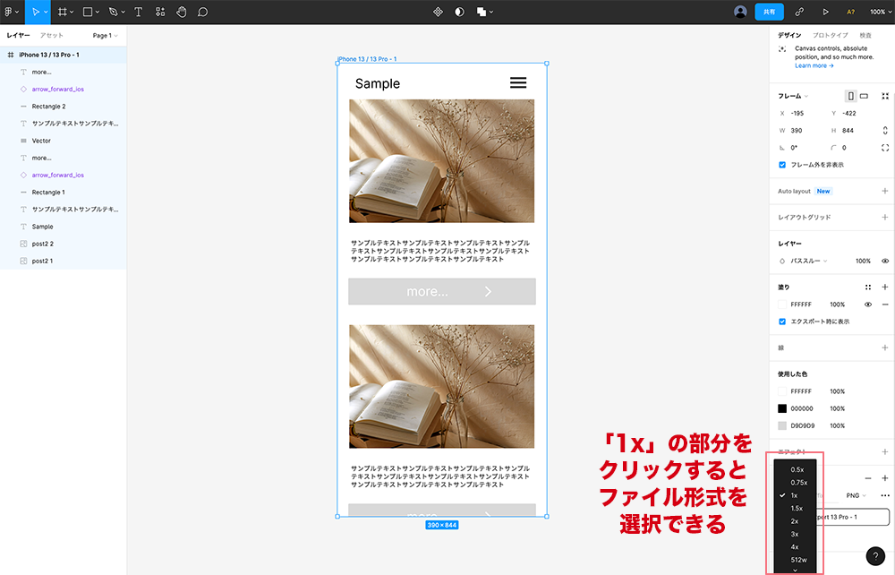
Task: Select the Text tool in the toolbar
Action: coord(138,12)
